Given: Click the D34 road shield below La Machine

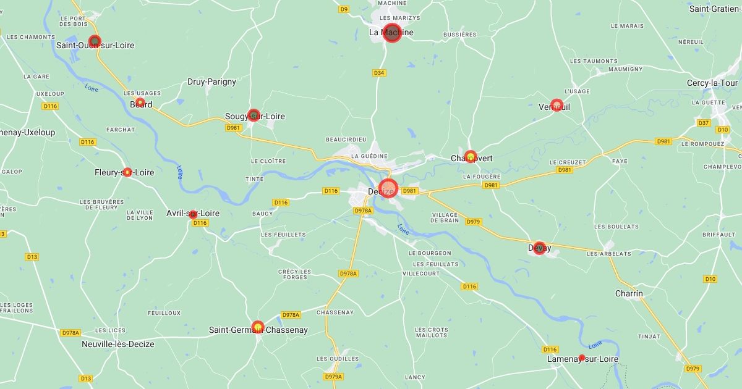Looking at the screenshot, I should click(x=379, y=73).
